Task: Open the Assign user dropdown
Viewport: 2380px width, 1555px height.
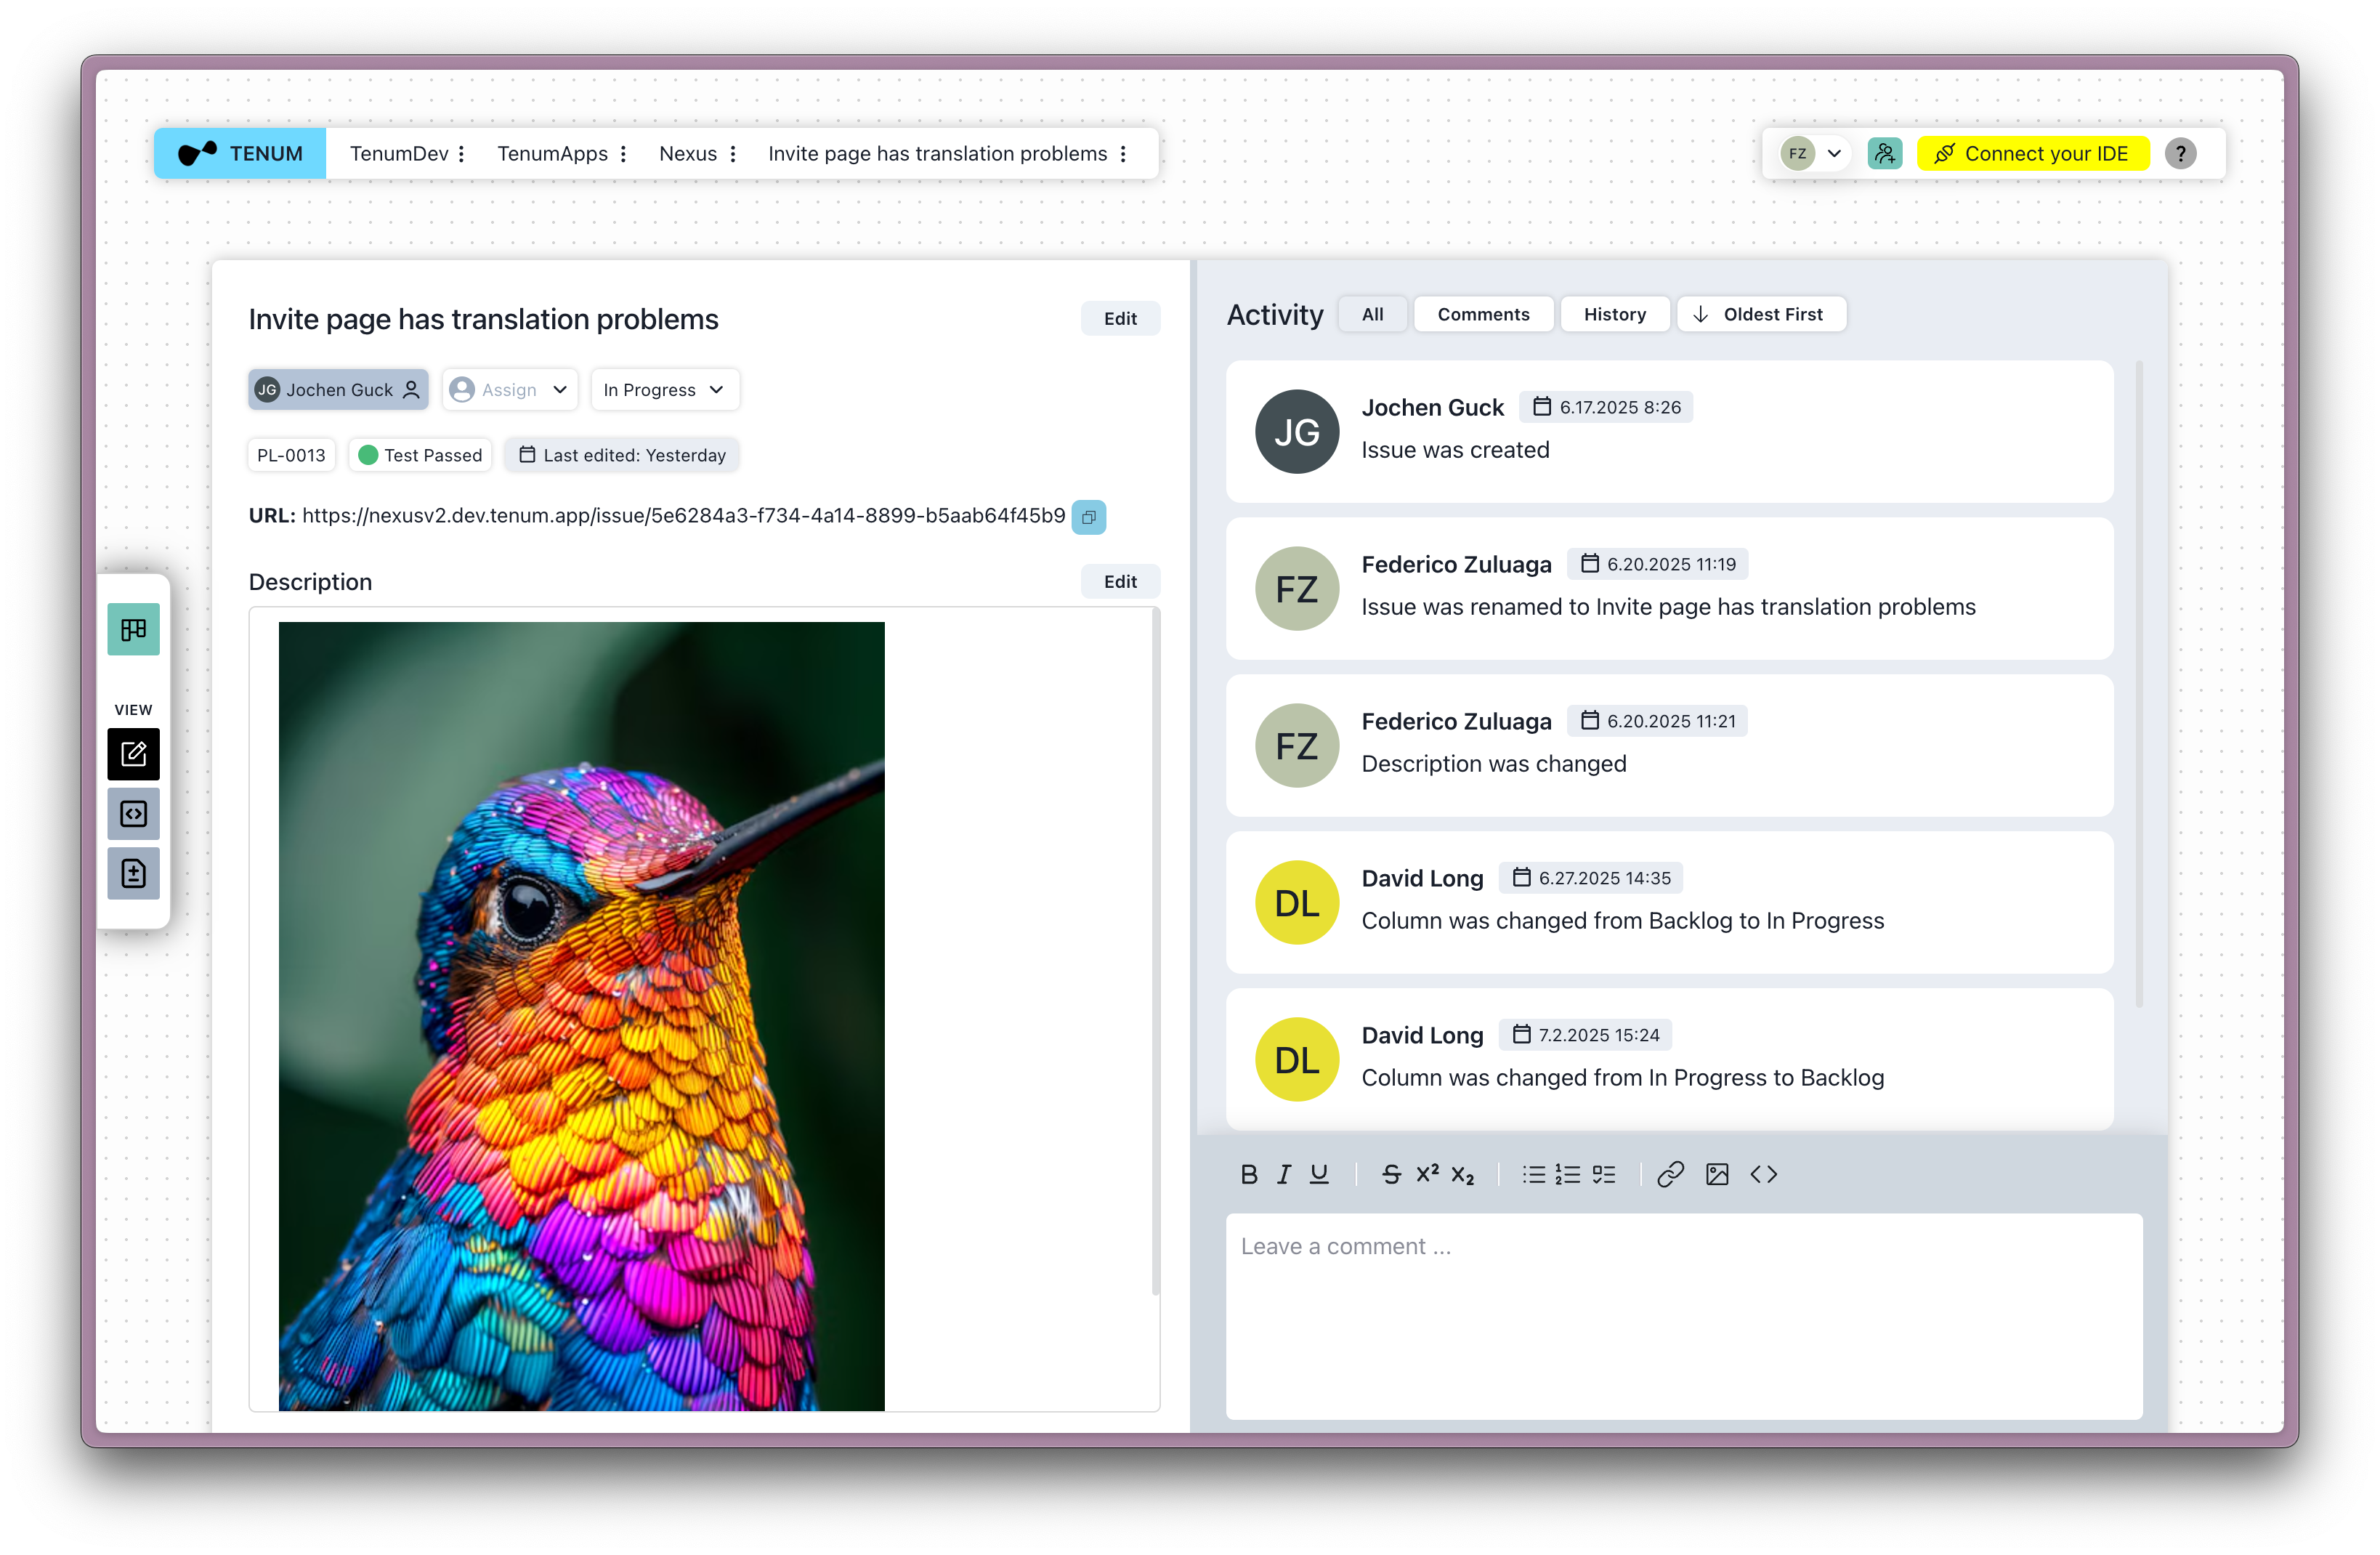Action: click(509, 390)
